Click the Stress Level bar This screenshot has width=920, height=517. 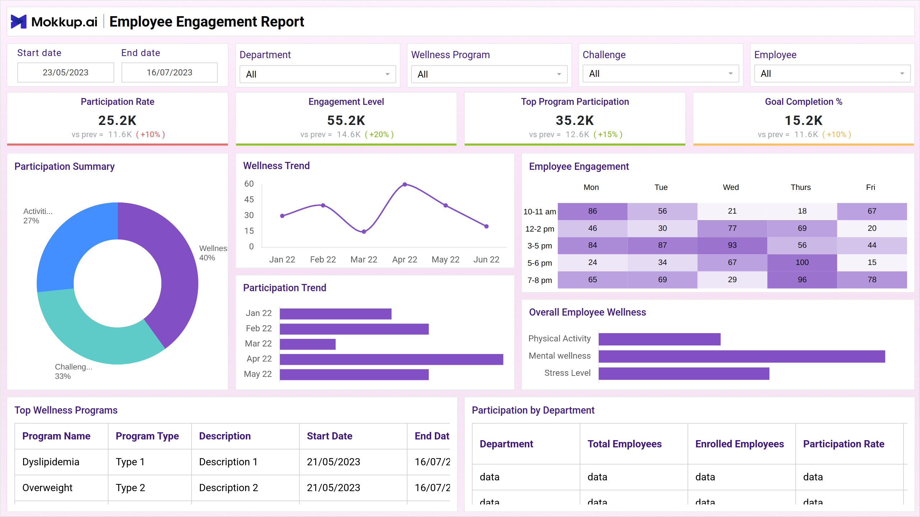coord(684,373)
